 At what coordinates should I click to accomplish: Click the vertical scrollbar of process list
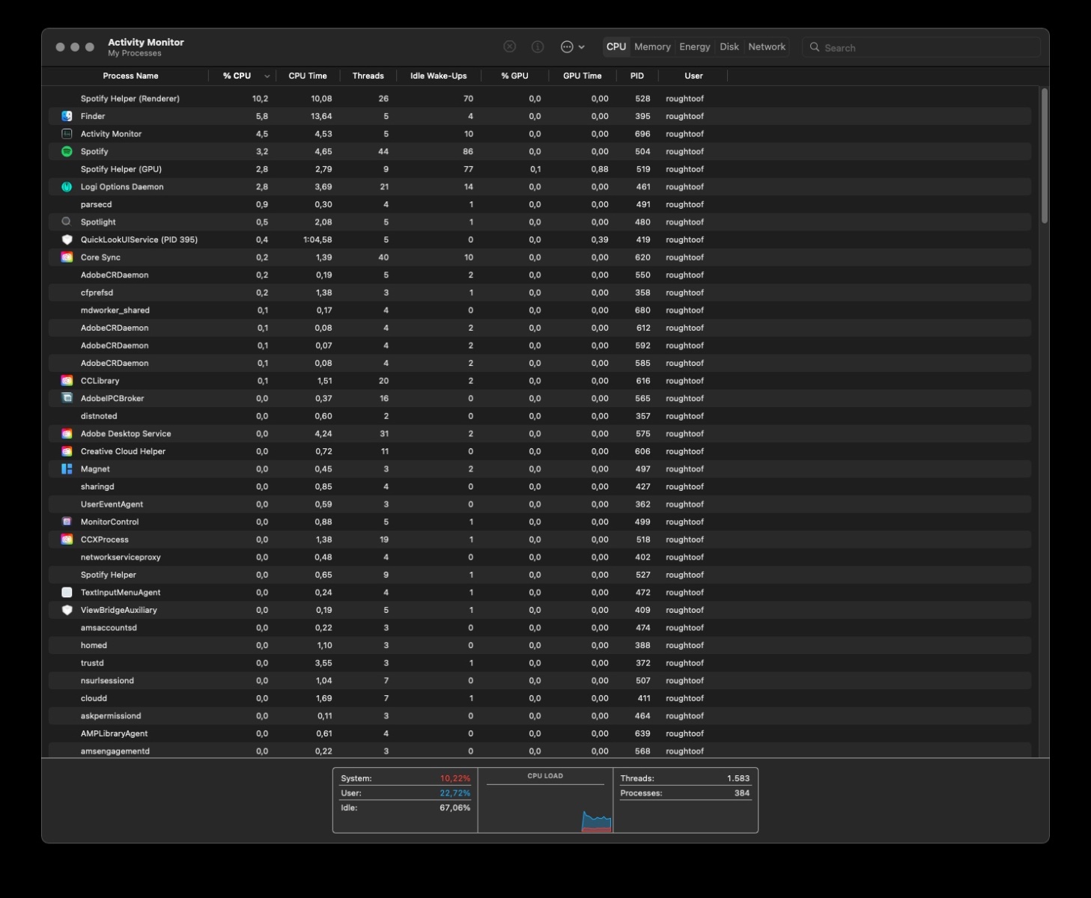(x=1044, y=156)
